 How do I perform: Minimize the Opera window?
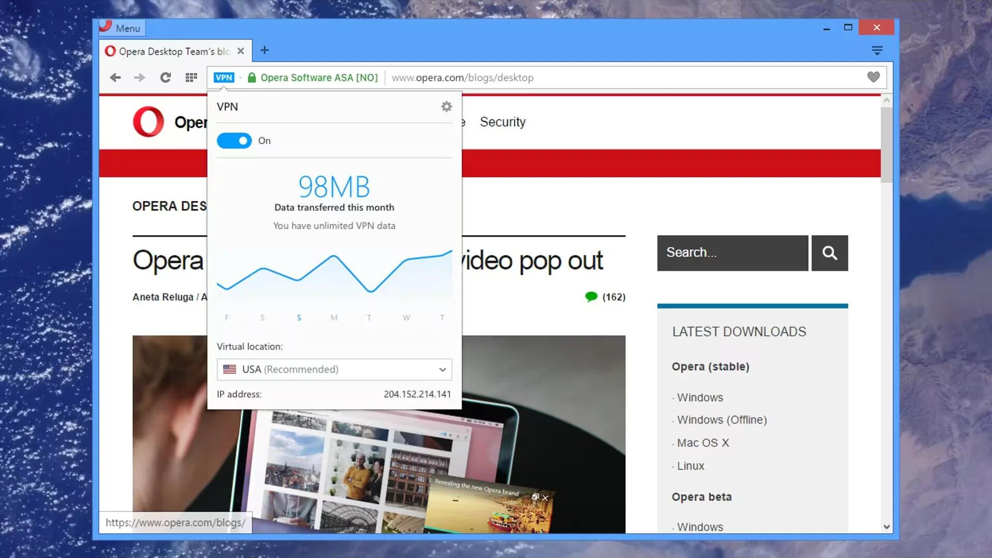point(827,28)
